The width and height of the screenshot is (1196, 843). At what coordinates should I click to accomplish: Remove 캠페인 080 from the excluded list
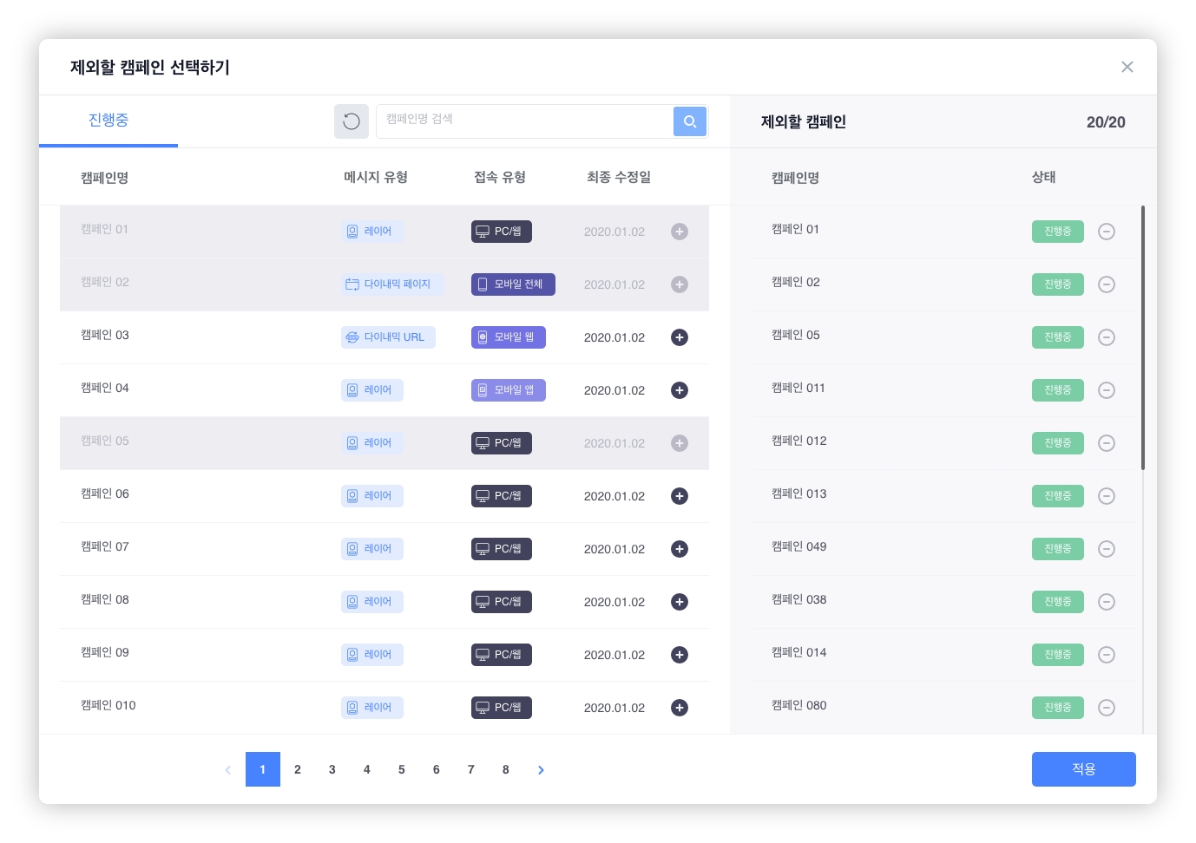click(1107, 708)
